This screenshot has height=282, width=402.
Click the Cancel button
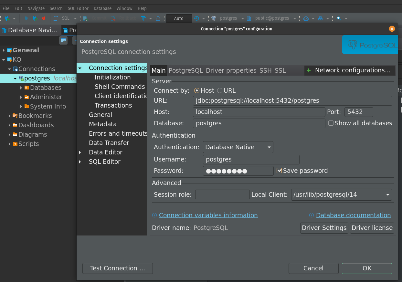point(313,268)
